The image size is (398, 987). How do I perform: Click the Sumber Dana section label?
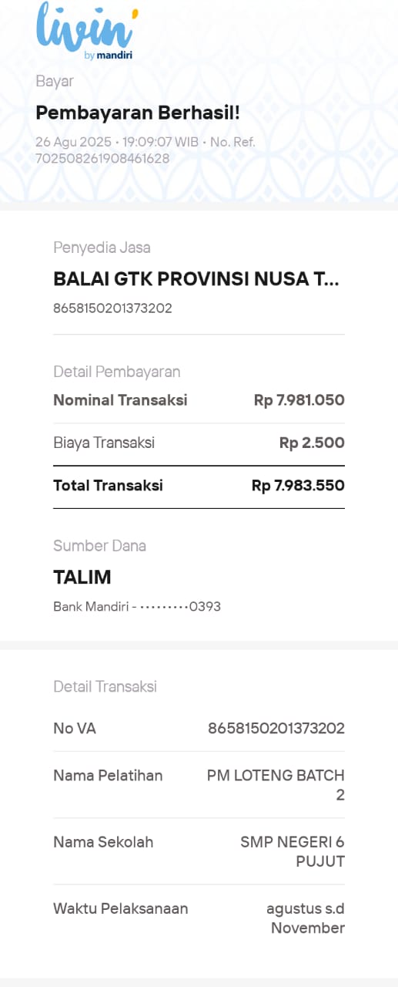pos(99,546)
